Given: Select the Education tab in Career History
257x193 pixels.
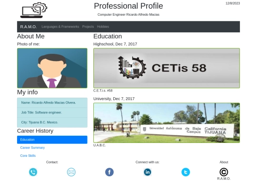Looking at the screenshot, I should pos(52,140).
